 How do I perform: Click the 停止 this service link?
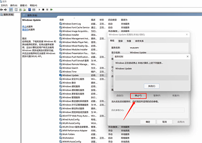point(24,27)
